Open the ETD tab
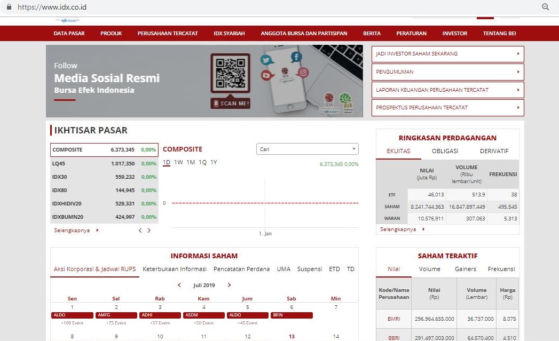The width and height of the screenshot is (559, 341). (x=334, y=269)
